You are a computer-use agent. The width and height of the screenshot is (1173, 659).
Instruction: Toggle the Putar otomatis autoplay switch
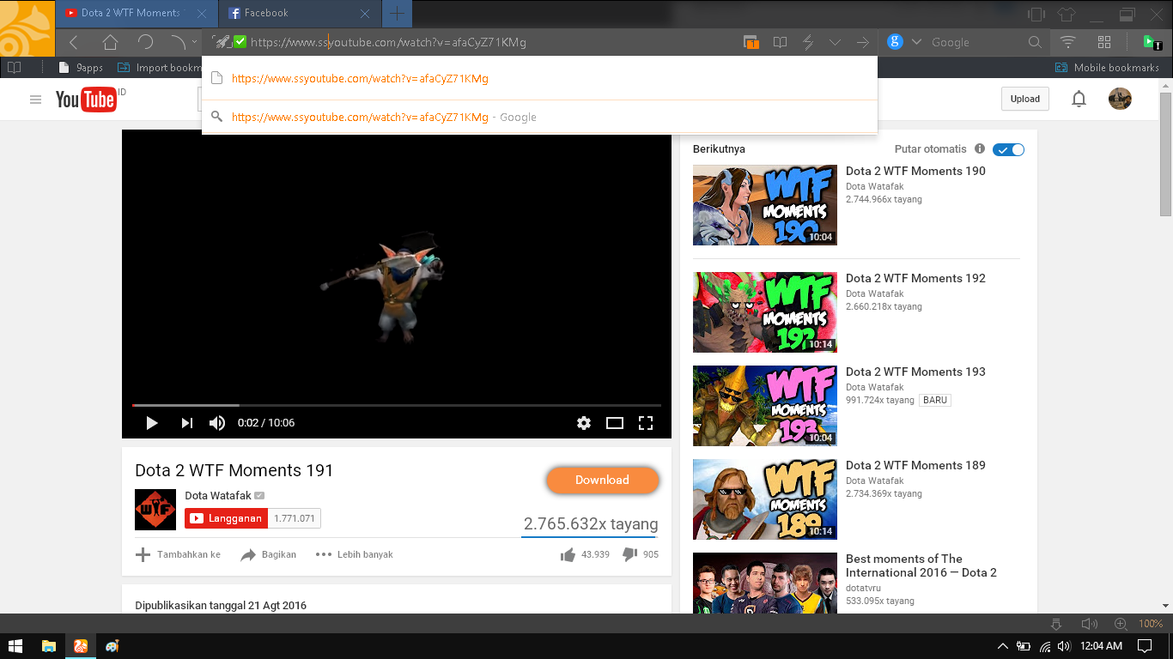click(x=1008, y=149)
